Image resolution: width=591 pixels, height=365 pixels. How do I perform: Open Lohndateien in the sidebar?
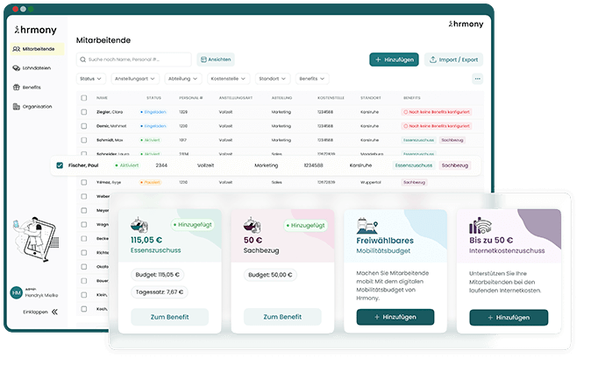[x=37, y=68]
